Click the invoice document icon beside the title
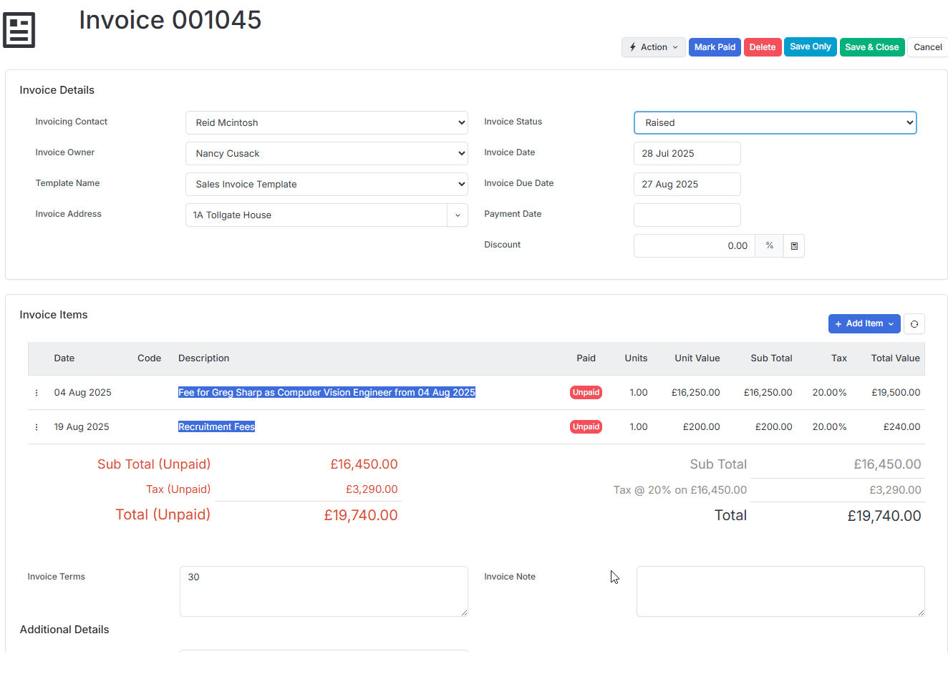The image size is (948, 679). click(x=19, y=30)
